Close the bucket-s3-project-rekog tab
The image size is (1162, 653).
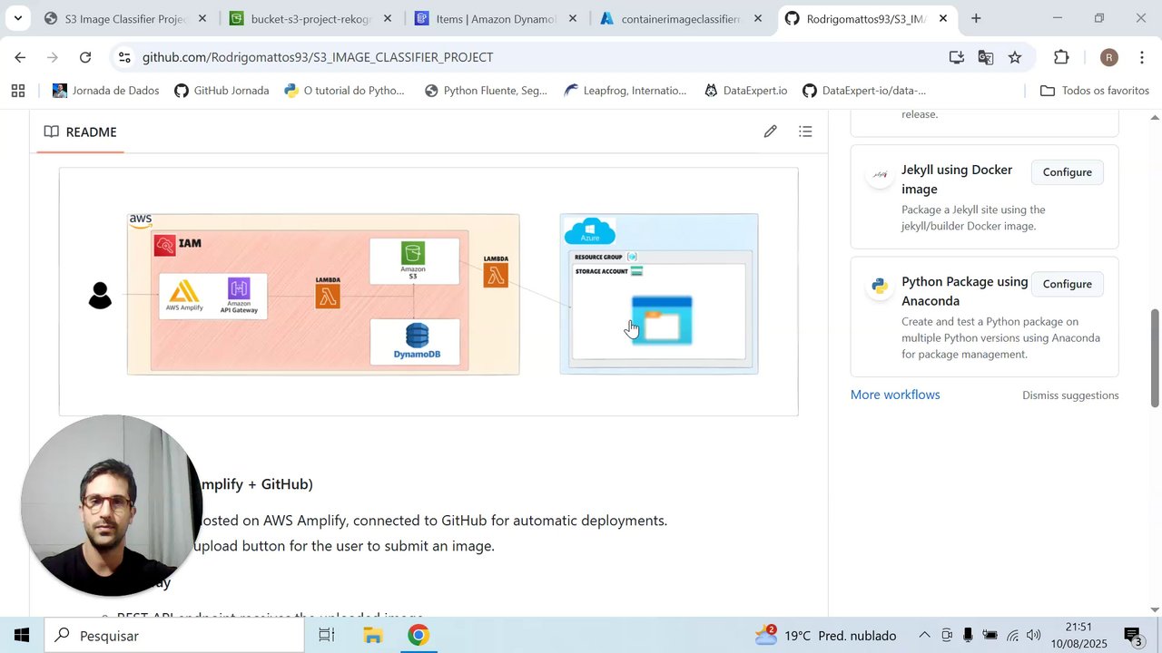coord(388,18)
